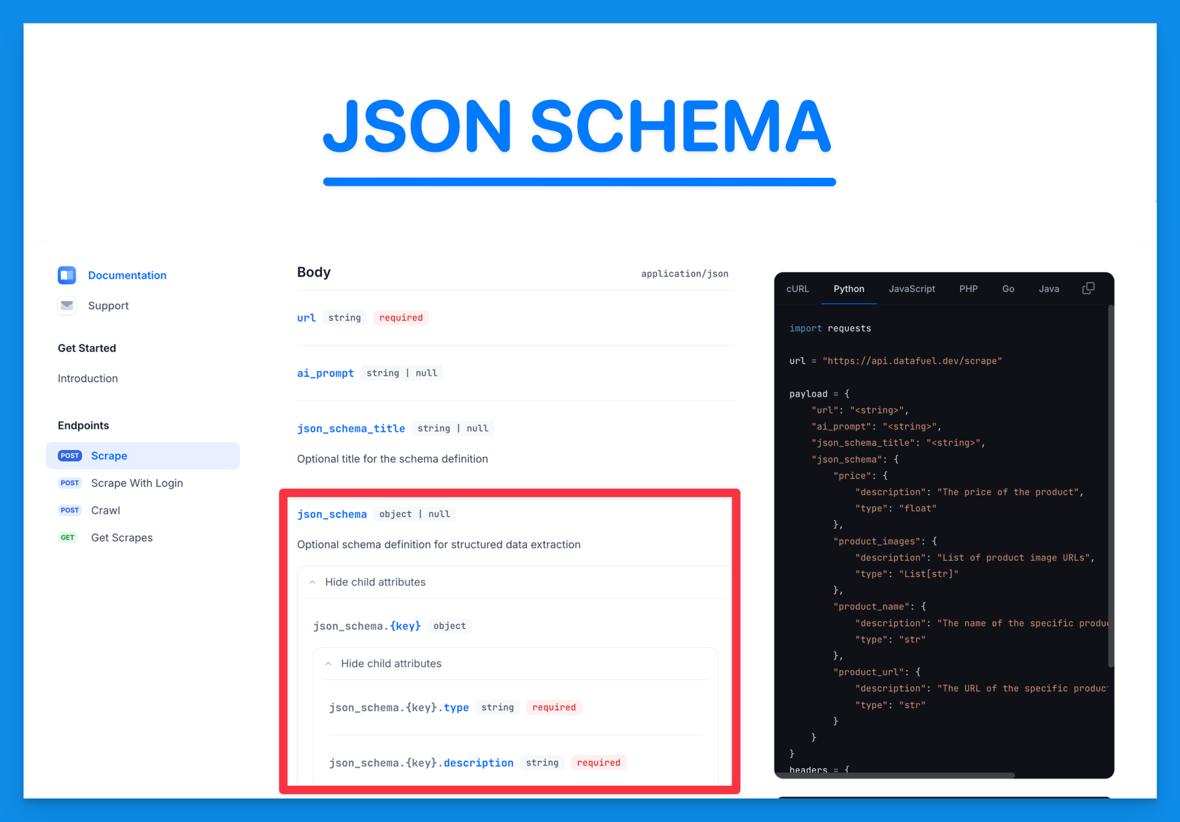Toggle the required badge on url field
1180x822 pixels.
click(x=402, y=318)
